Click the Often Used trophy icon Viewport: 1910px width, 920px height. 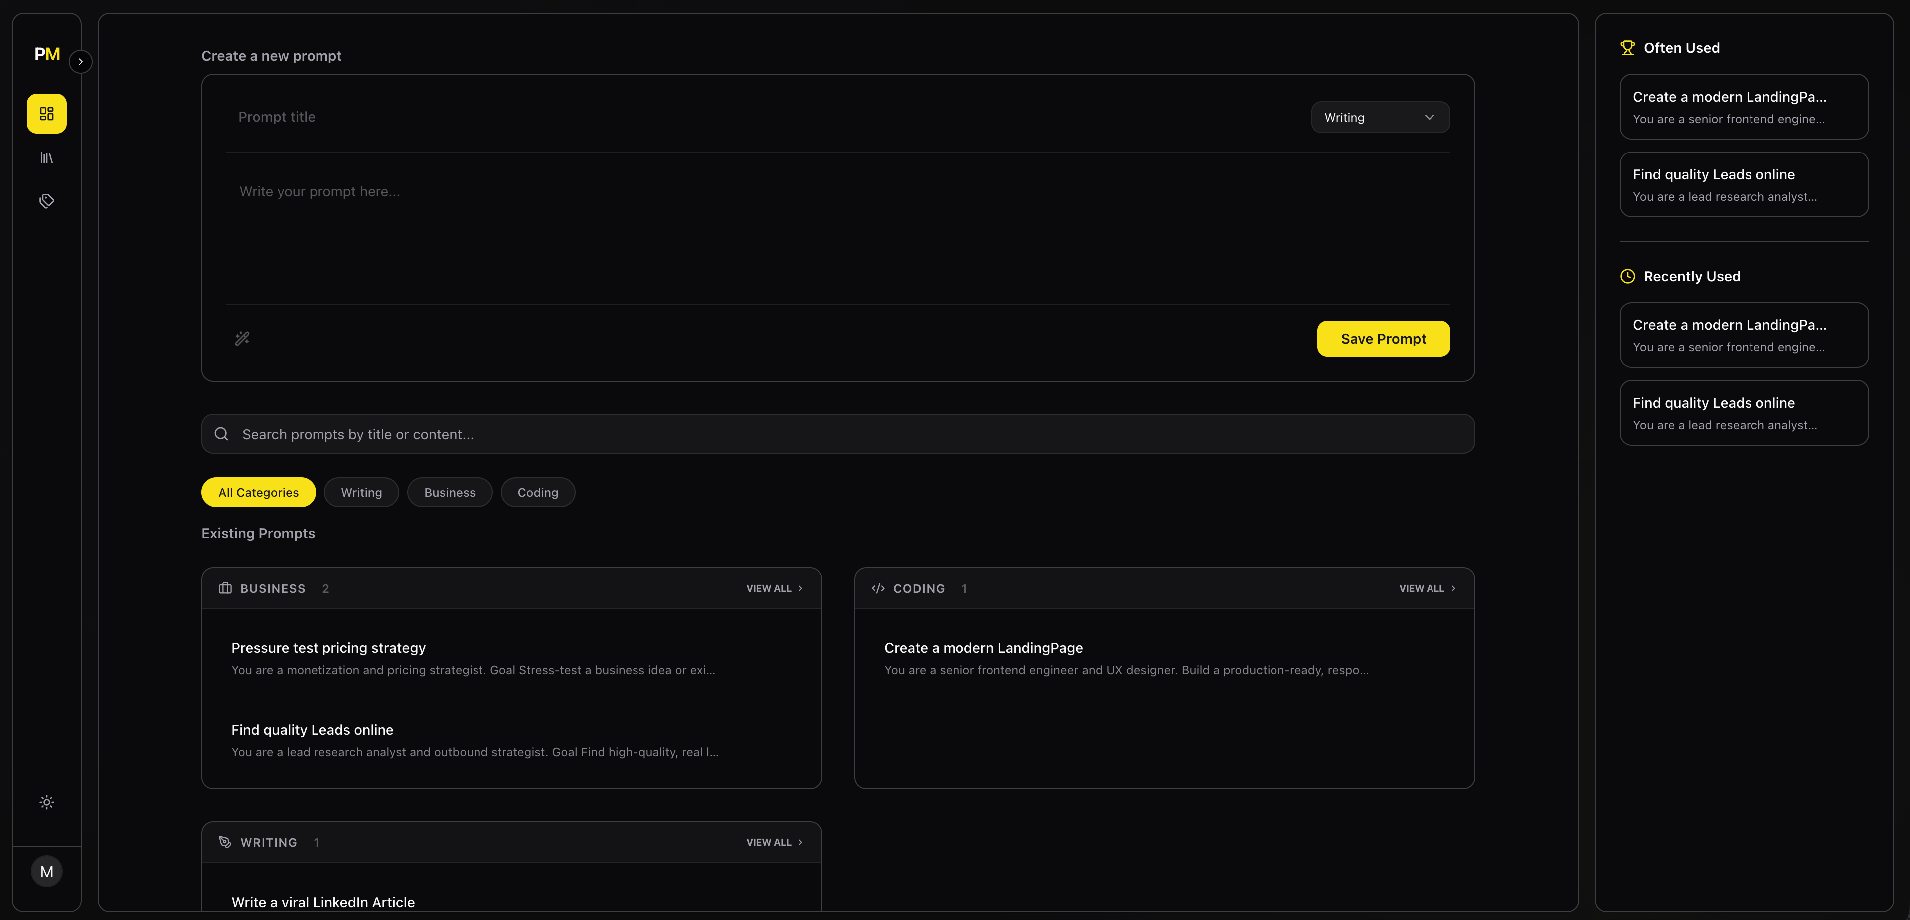point(1627,48)
